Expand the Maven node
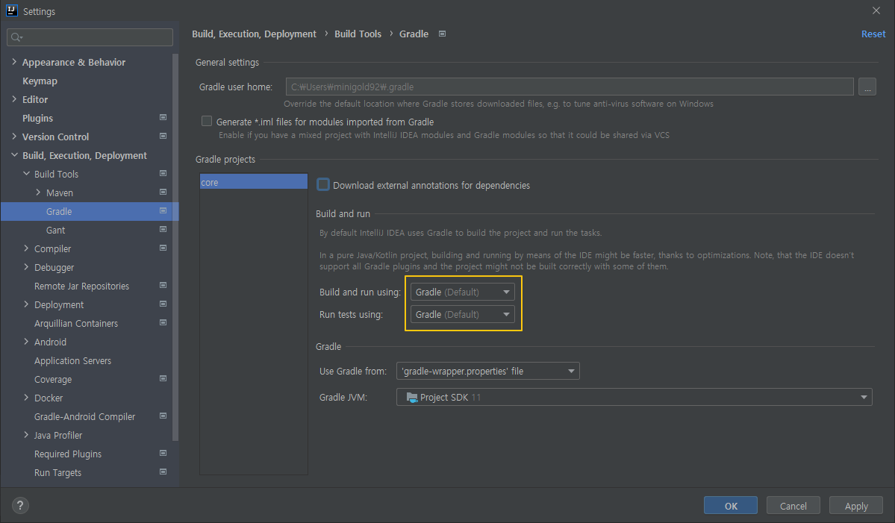The width and height of the screenshot is (895, 523). pos(38,192)
